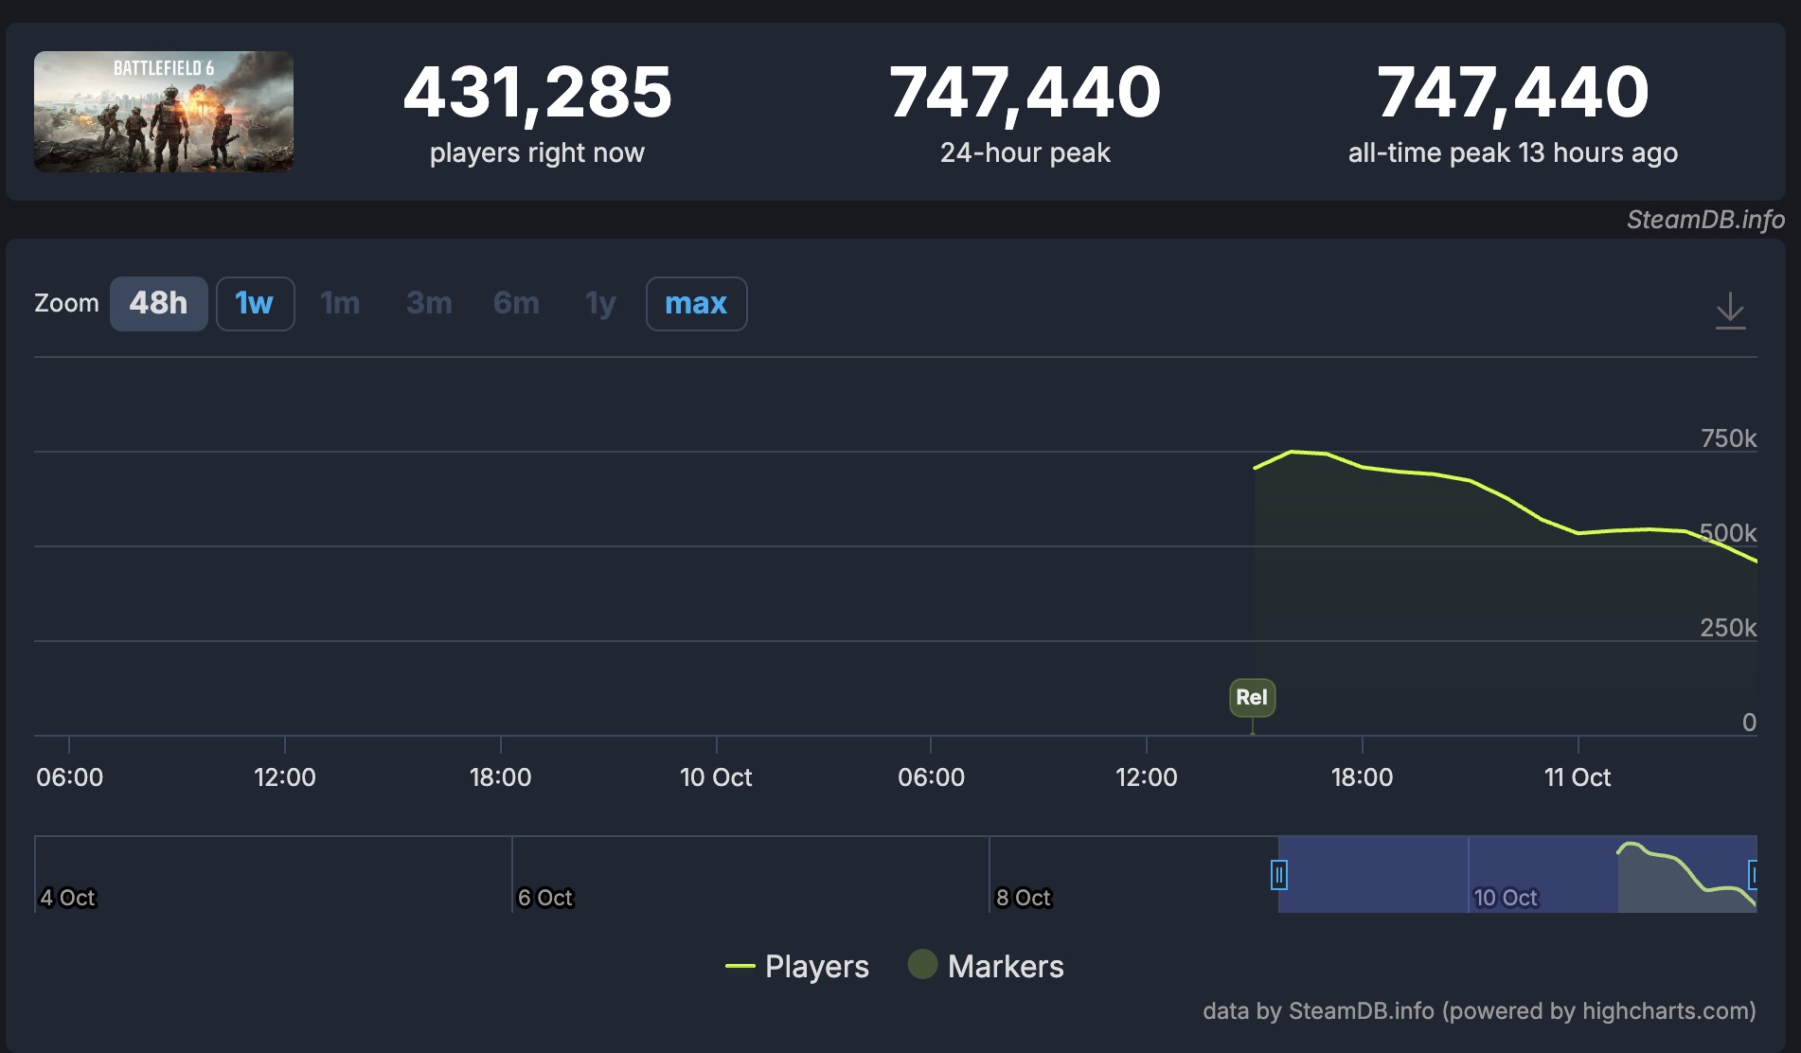The height and width of the screenshot is (1053, 1801).
Task: Click the 4 Oct area in navigator
Action: coord(68,897)
